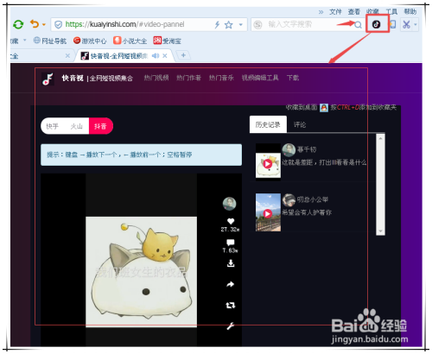Image resolution: width=432 pixels, height=354 pixels.
Task: Click the lightning speed-mode icon
Action: coord(217,25)
